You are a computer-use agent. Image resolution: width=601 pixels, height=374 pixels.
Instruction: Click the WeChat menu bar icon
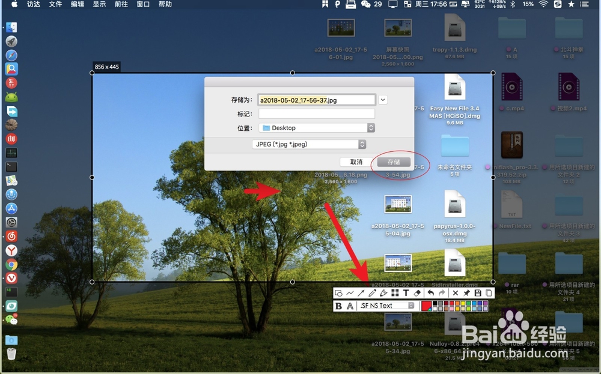coord(366,4)
